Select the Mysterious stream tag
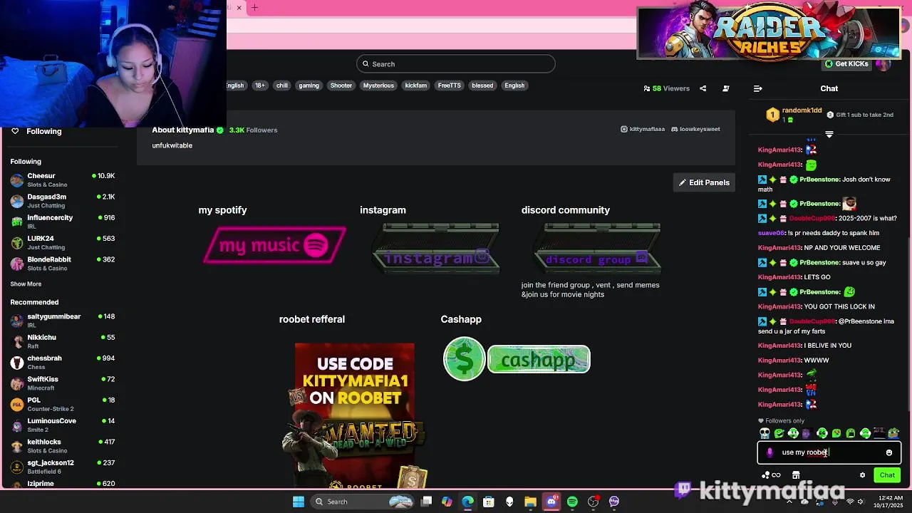 [x=378, y=85]
